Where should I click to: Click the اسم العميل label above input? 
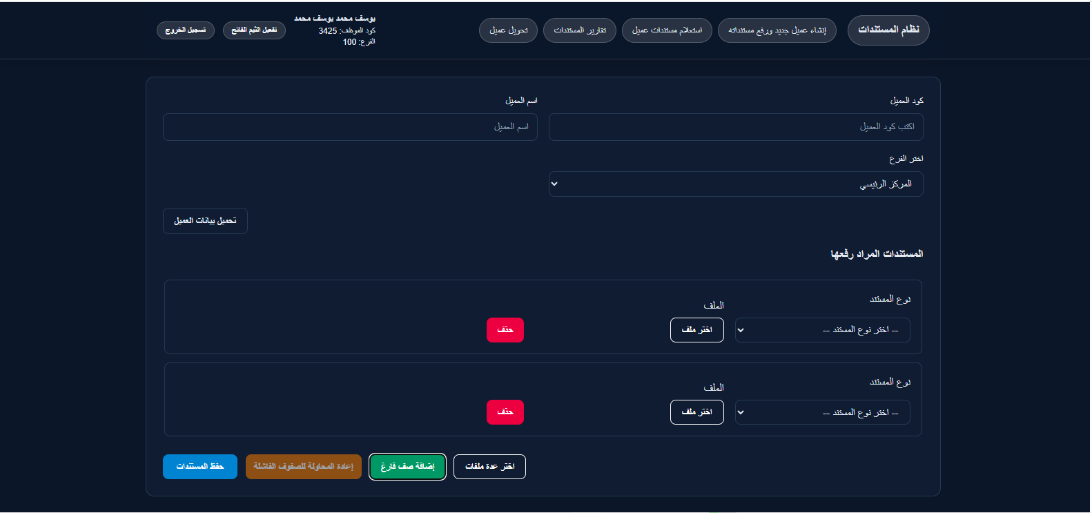click(x=521, y=101)
